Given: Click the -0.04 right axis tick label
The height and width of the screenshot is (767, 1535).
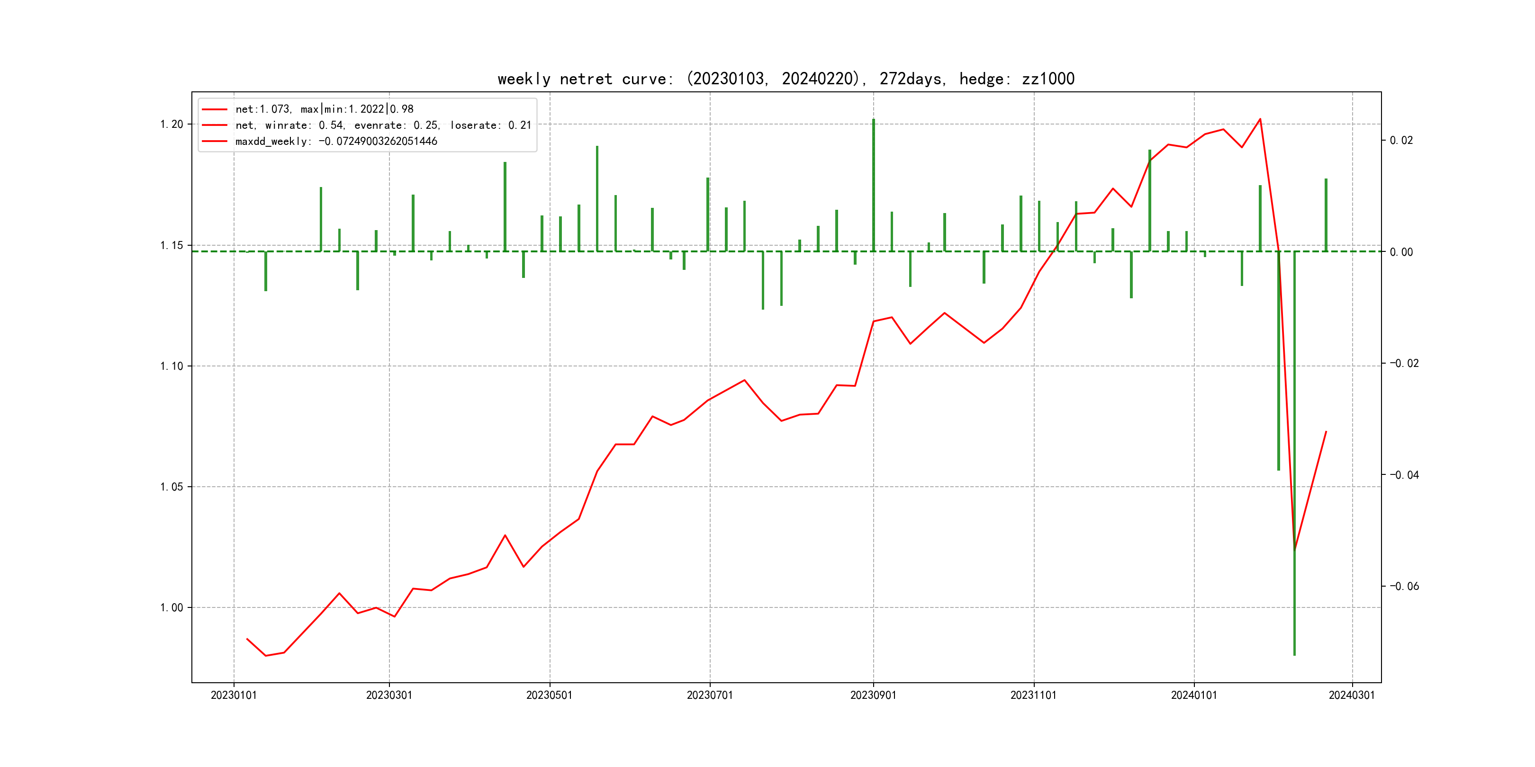Looking at the screenshot, I should [1404, 474].
